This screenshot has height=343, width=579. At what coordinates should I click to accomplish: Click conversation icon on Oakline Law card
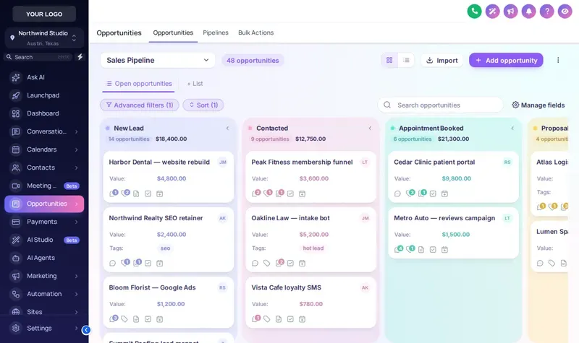(x=255, y=263)
